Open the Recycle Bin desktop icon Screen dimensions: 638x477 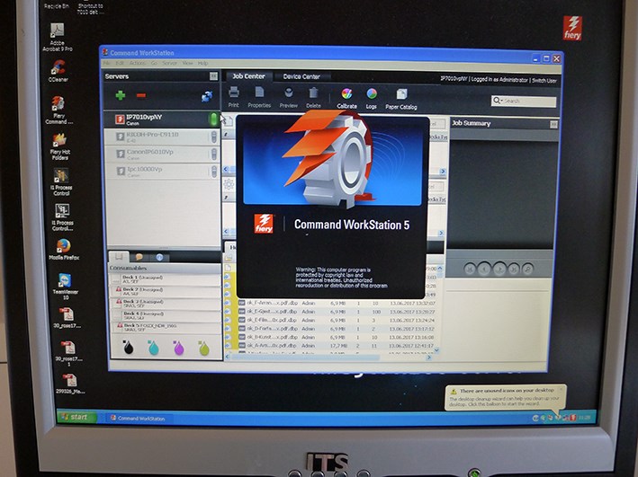56,4
